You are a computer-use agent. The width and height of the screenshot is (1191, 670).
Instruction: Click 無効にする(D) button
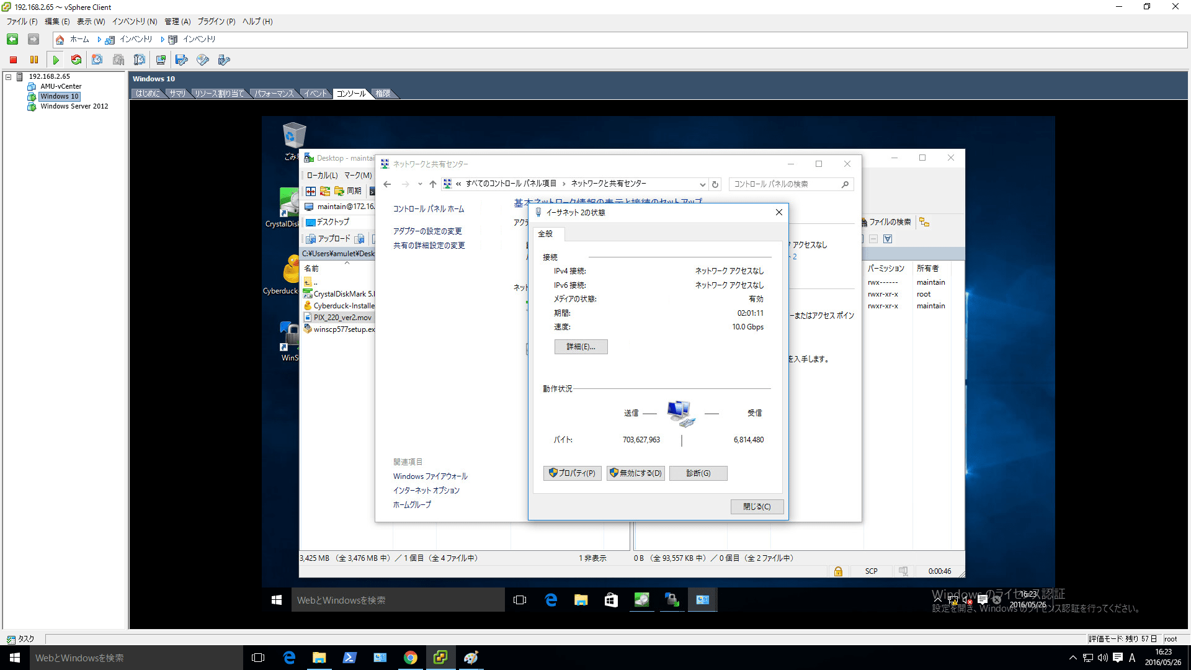pos(635,473)
